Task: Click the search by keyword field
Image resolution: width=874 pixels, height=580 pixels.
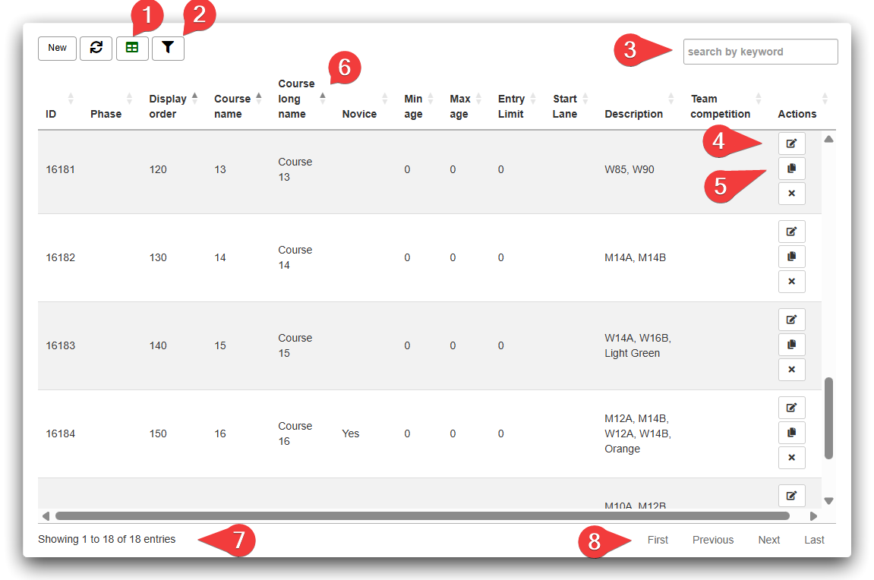Action: point(760,52)
